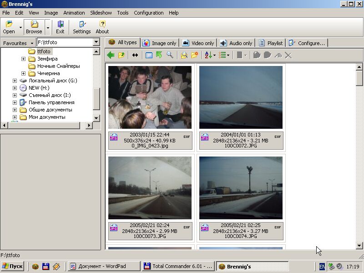Expand the Земфира folder node

(23, 59)
